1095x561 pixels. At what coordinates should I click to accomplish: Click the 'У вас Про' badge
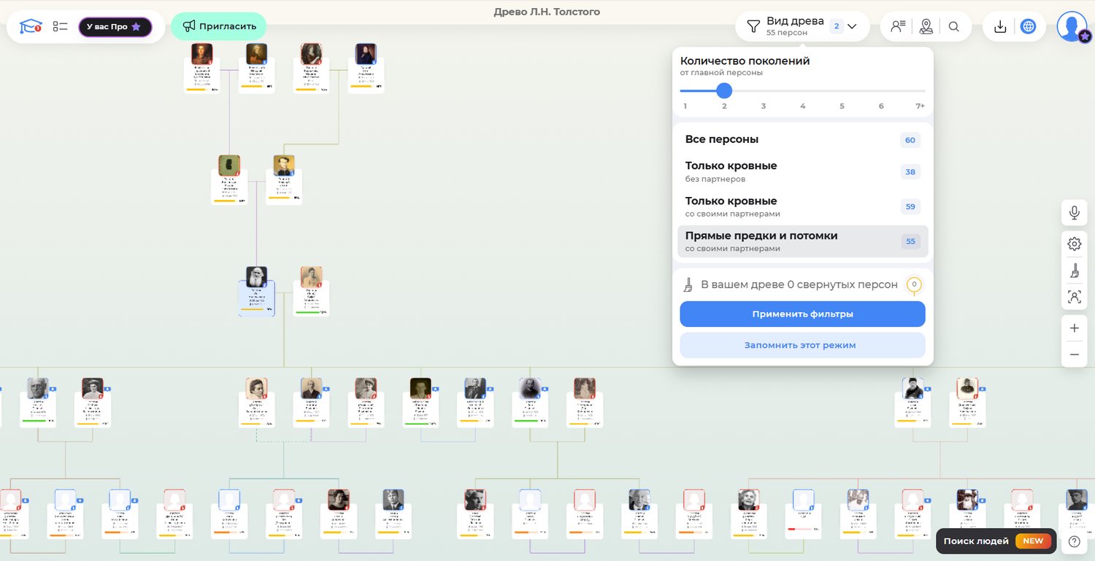115,27
